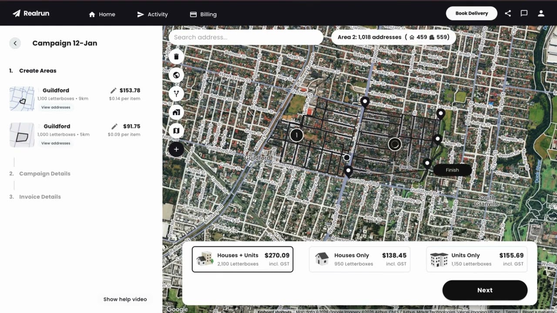Click the numbered 1 area marker
The image size is (557, 313).
[296, 135]
